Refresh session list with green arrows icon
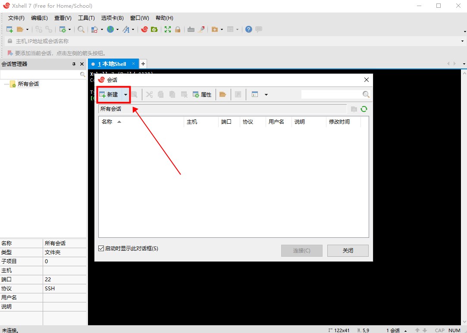 tap(364, 109)
